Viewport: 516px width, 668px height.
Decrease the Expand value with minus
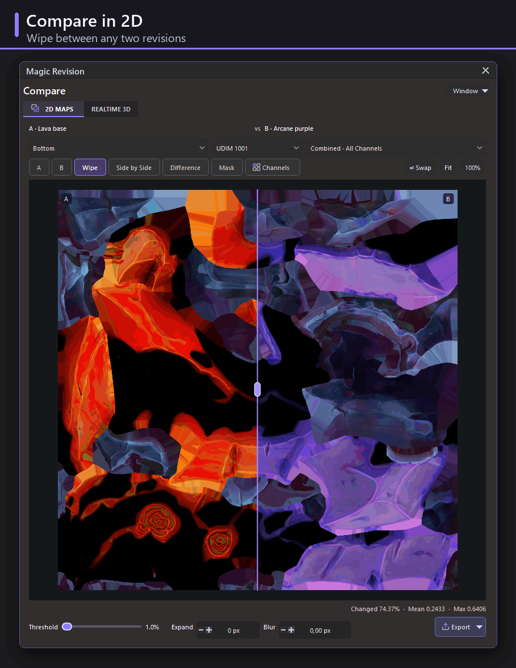201,630
